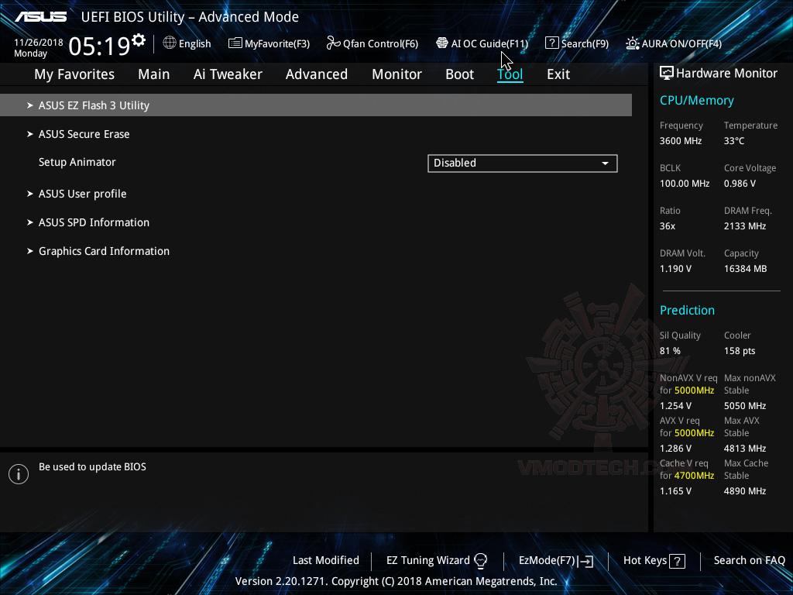
Task: Open Search(F9)
Action: pyautogui.click(x=585, y=43)
